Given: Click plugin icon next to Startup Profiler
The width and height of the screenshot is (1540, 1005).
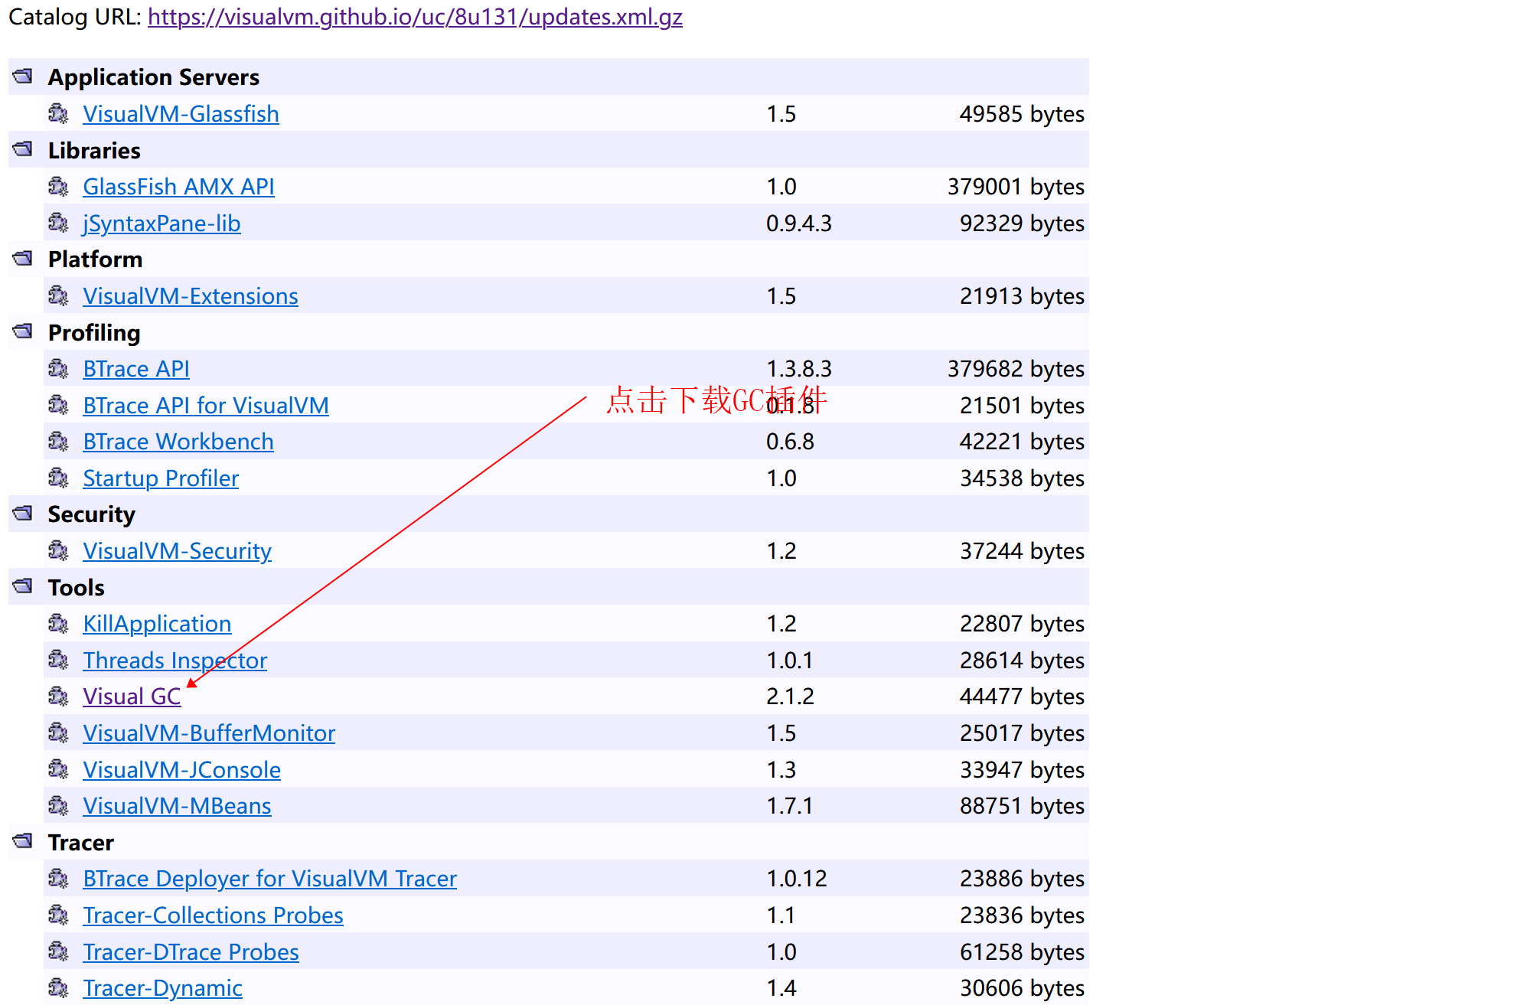Looking at the screenshot, I should (x=58, y=478).
